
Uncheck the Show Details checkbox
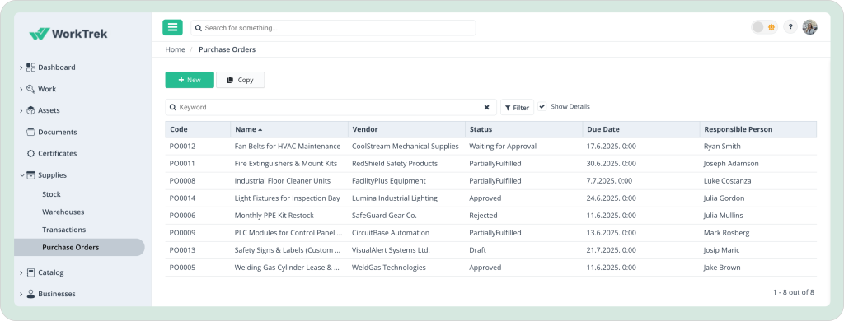(542, 106)
